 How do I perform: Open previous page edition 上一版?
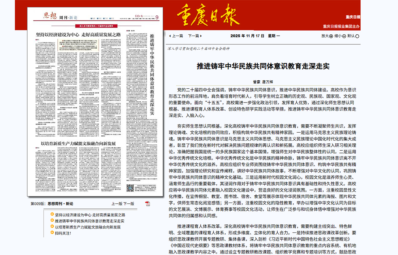tap(116, 203)
